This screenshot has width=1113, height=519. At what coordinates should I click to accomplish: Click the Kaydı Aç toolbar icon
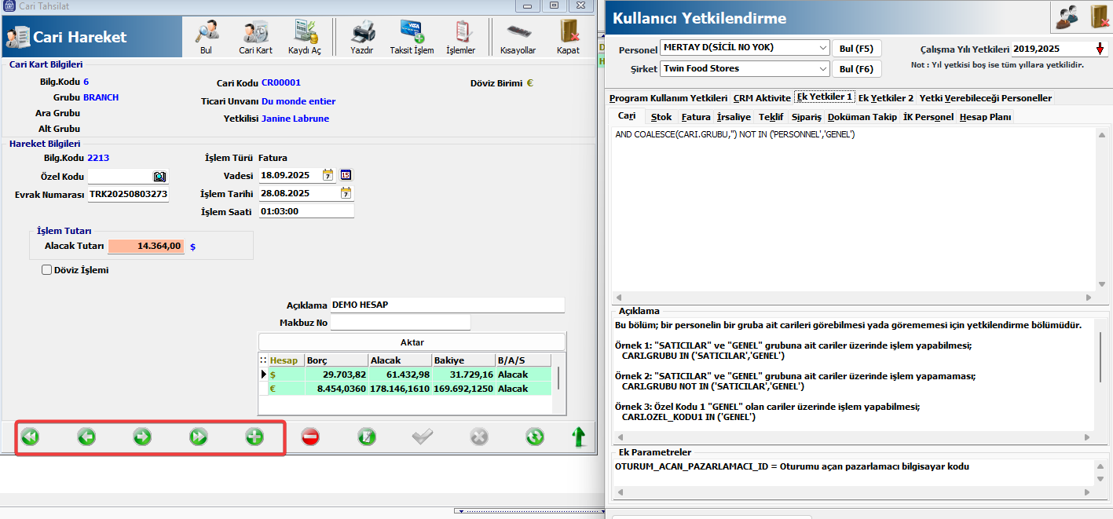click(305, 34)
